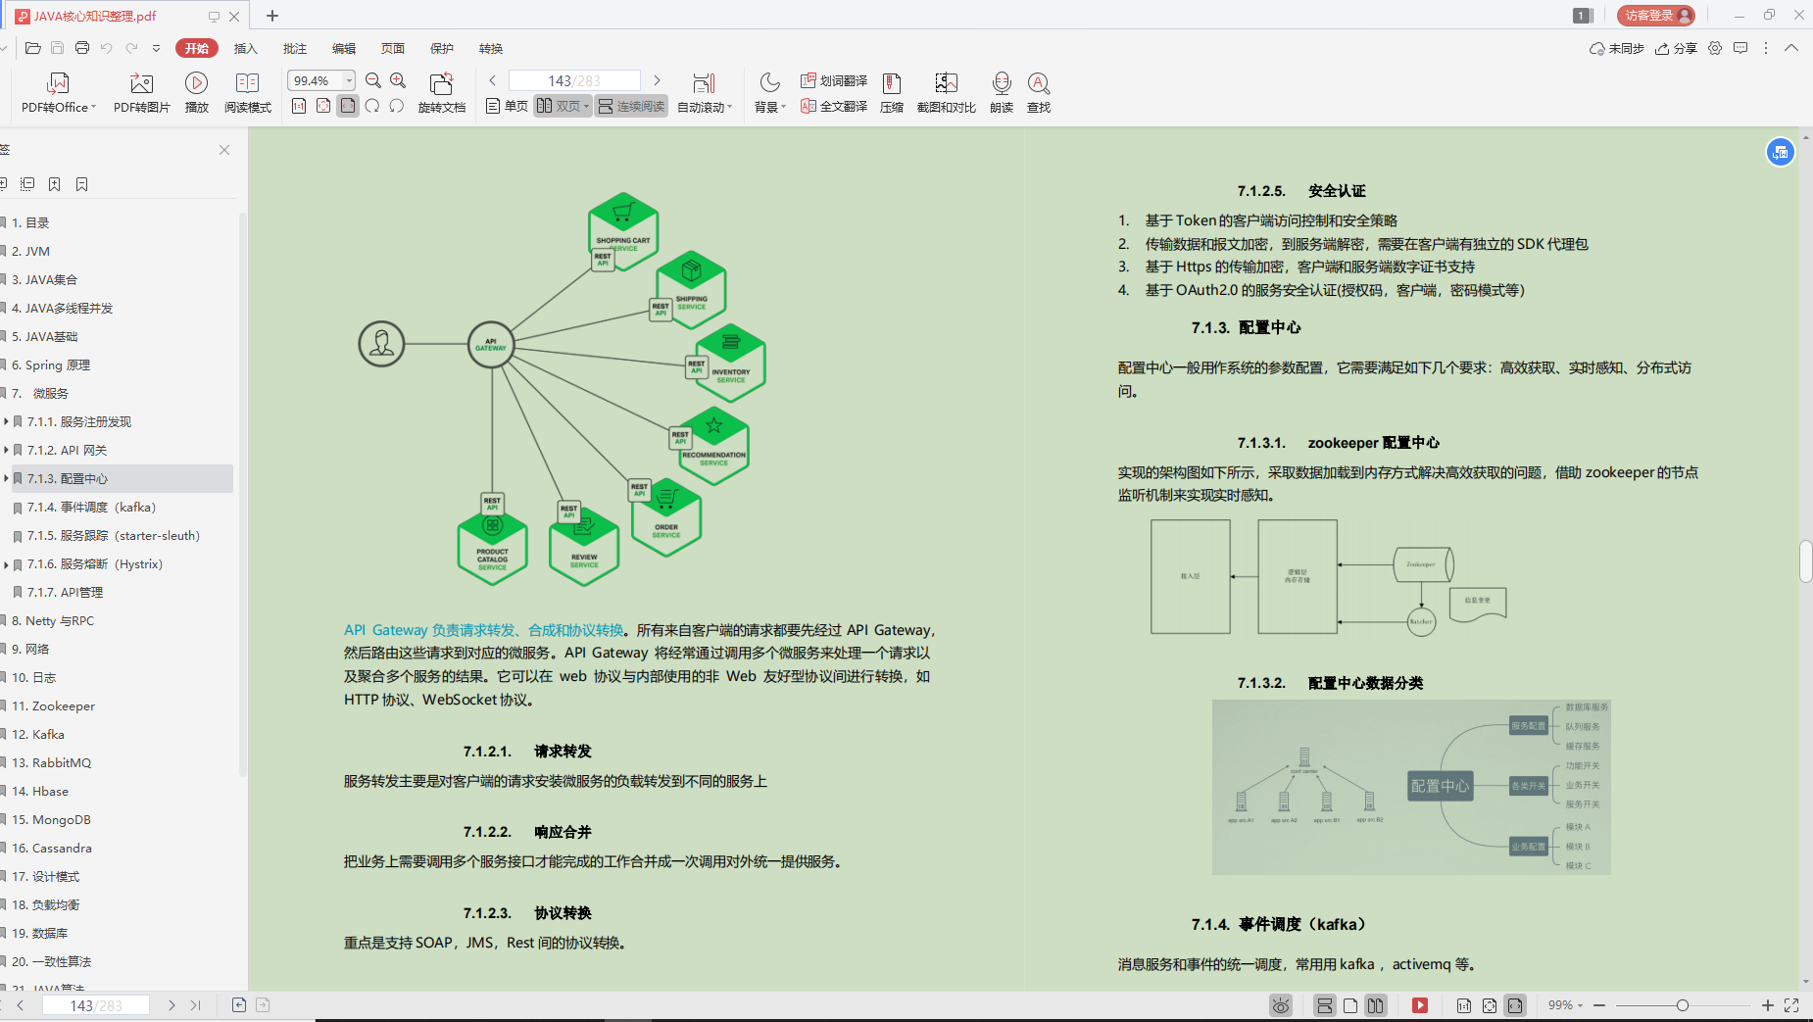This screenshot has width=1813, height=1022.
Task: Open the 保护 ribbon tab
Action: 442,48
